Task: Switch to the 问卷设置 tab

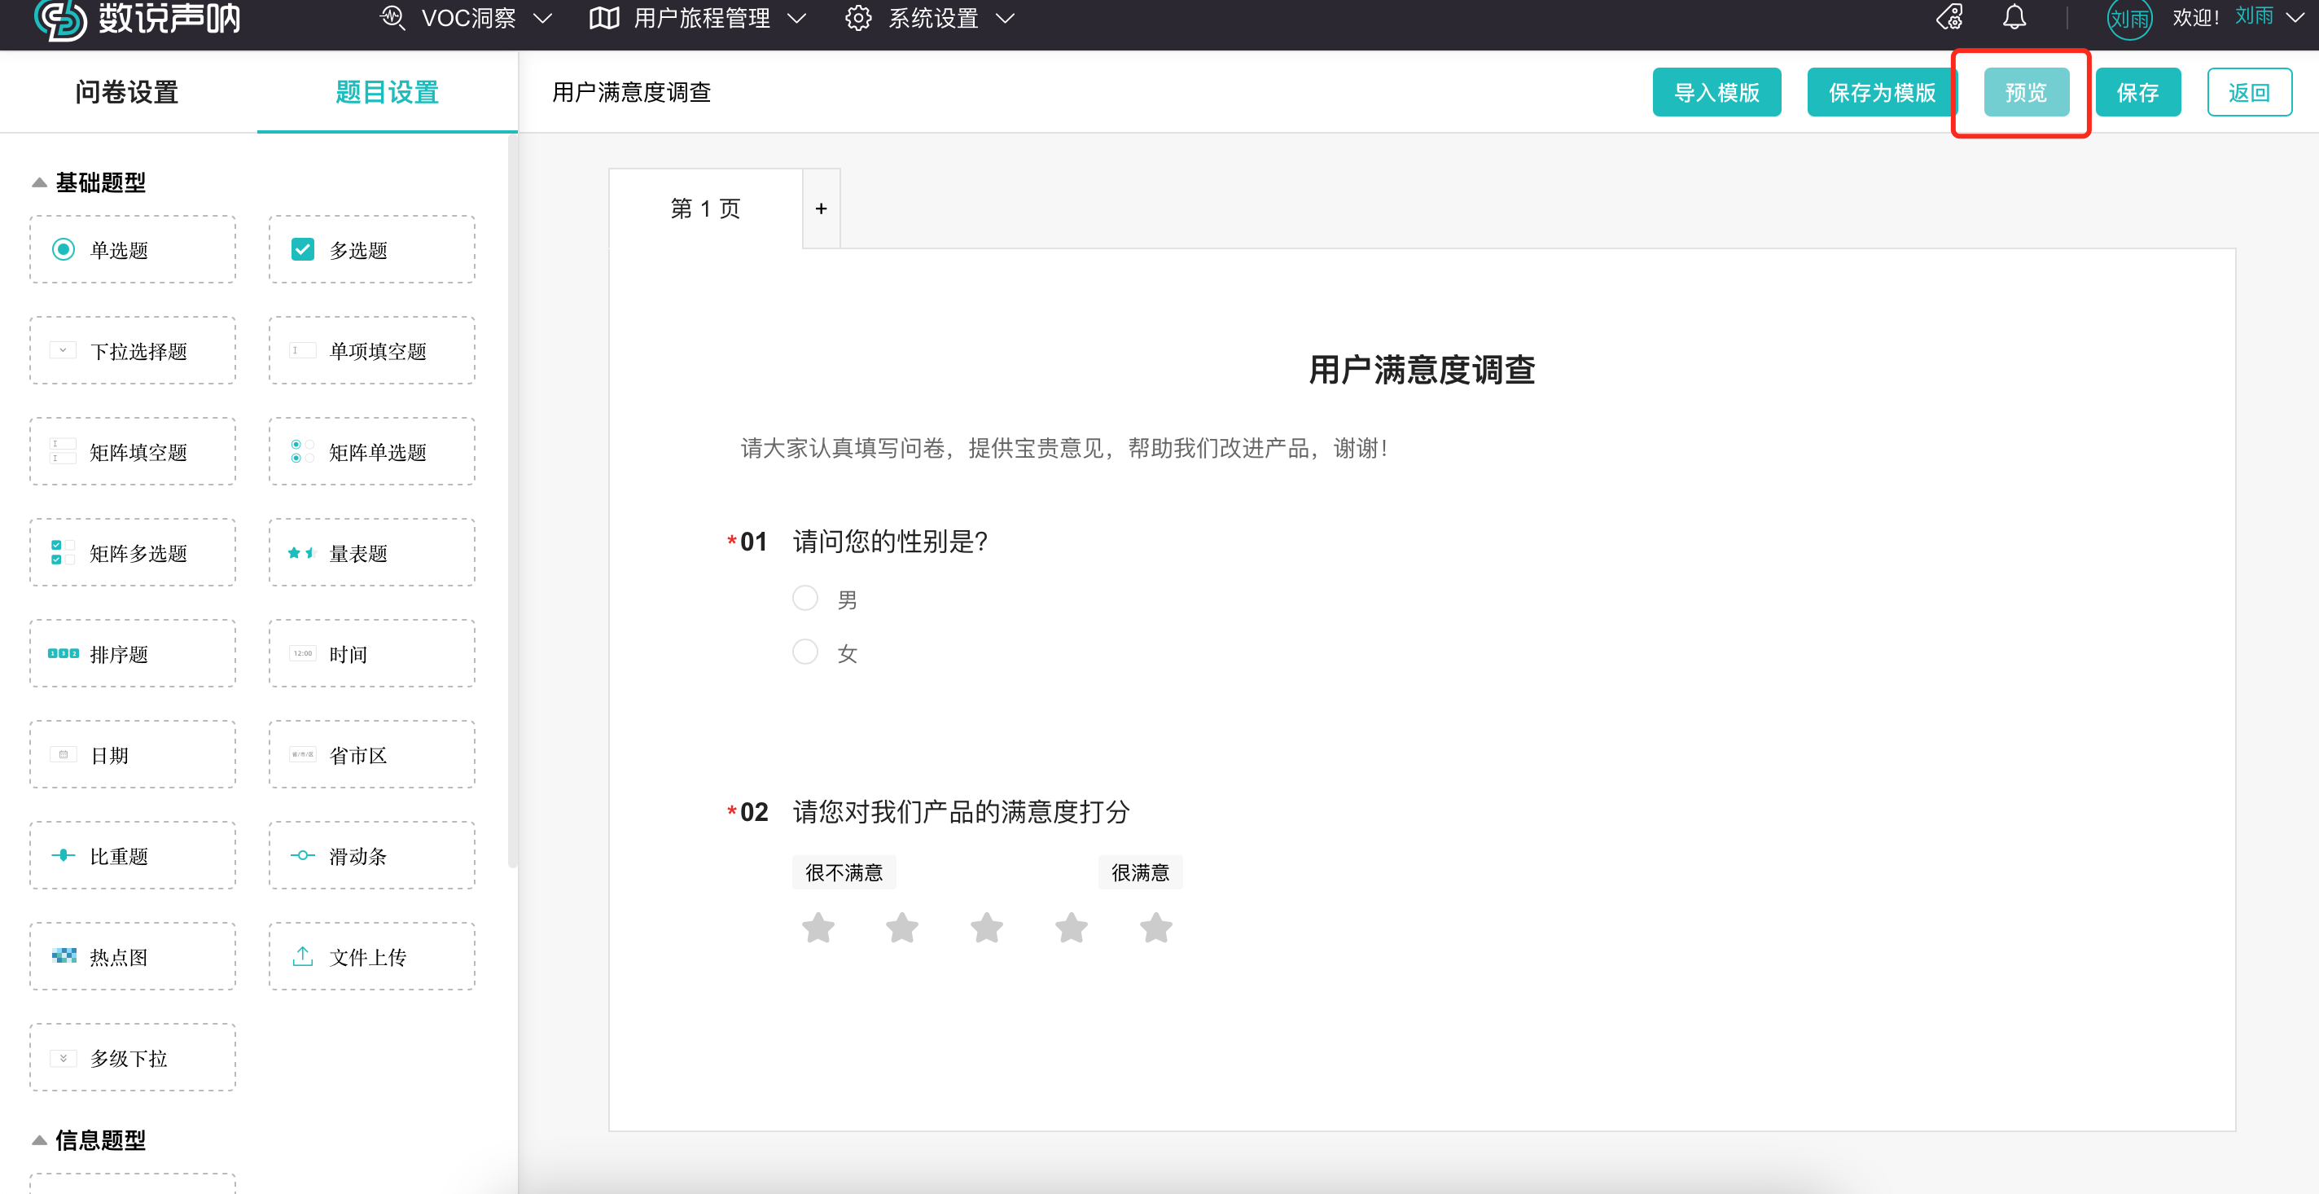Action: [127, 92]
